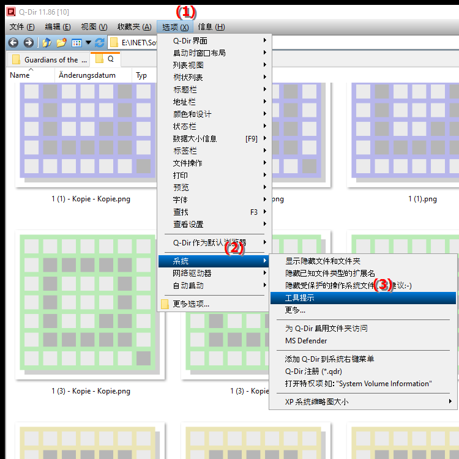This screenshot has height=459, width=459.
Task: Sort by Typ column header
Action: [x=144, y=75]
